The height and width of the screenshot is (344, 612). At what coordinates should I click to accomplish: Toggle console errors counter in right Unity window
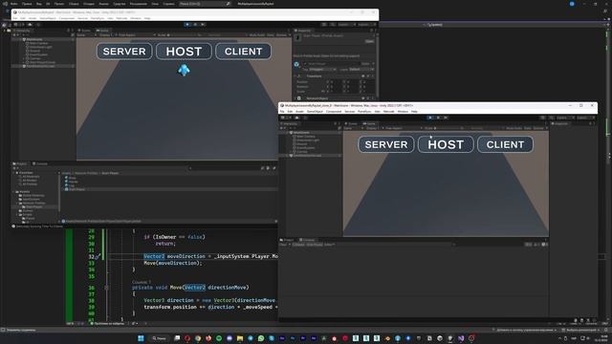tap(545, 245)
